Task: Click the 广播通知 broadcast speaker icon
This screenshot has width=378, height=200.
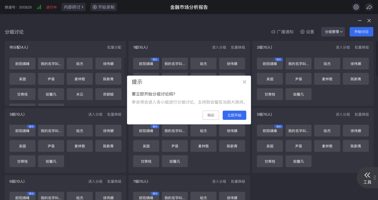Action: point(273,32)
